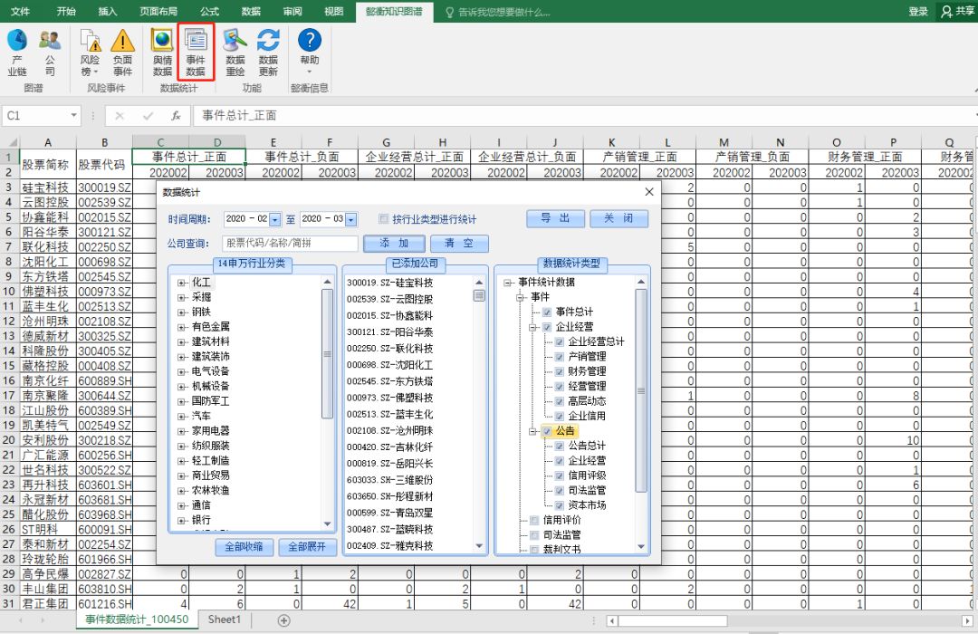Expand the 化工 industry category
The image size is (978, 634).
click(179, 283)
